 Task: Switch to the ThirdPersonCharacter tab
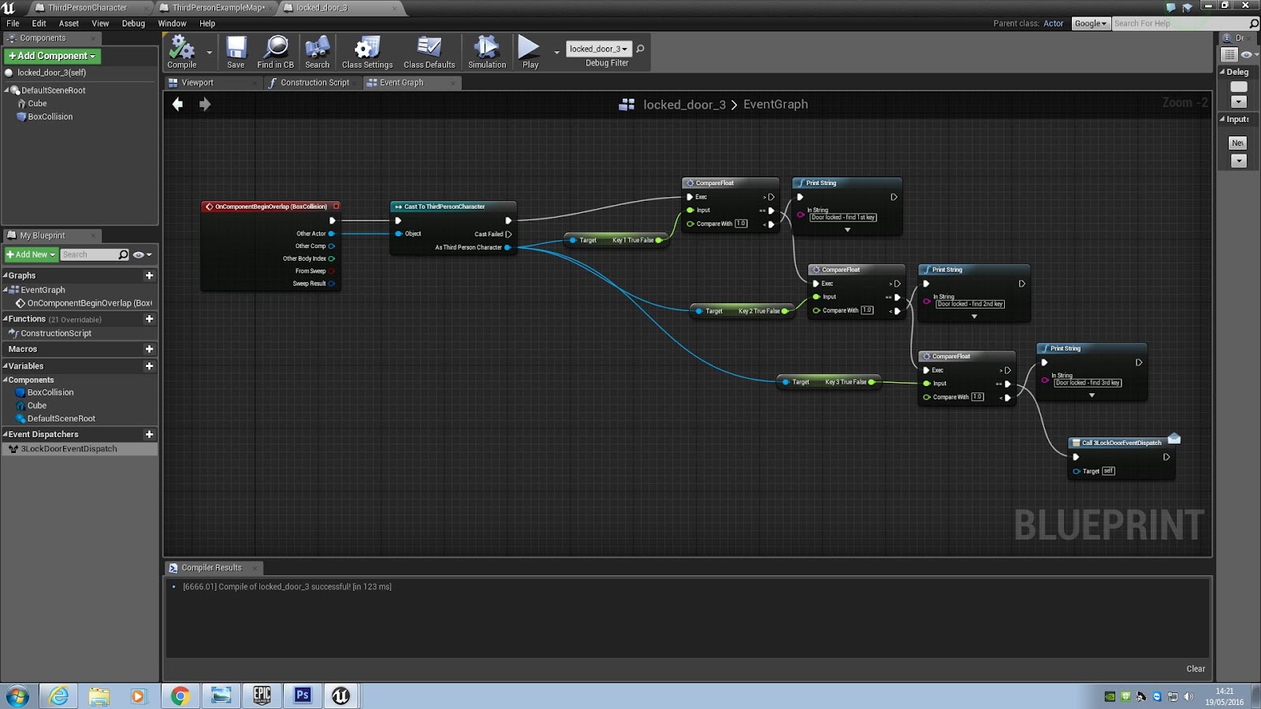(x=87, y=8)
